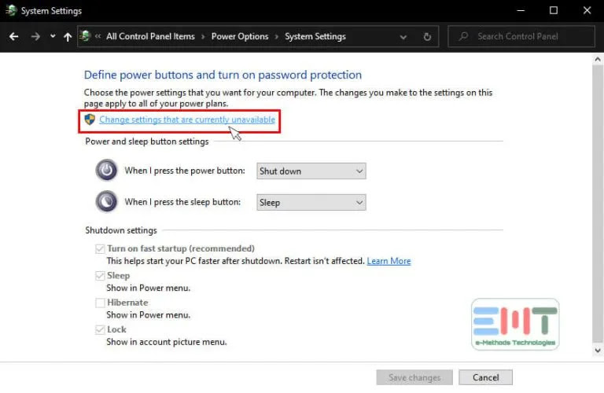604x393 pixels.
Task: Click 'Power and sleep button settings' label
Action: click(147, 141)
